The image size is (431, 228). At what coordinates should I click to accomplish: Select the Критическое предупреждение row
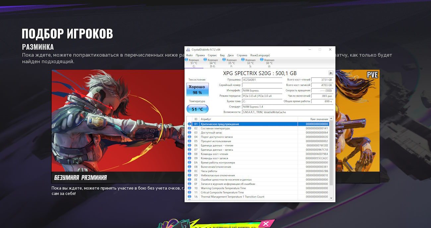pos(258,124)
